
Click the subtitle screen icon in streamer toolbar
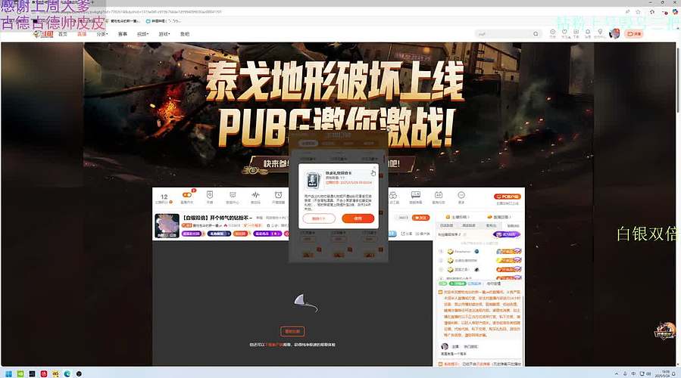(416, 195)
